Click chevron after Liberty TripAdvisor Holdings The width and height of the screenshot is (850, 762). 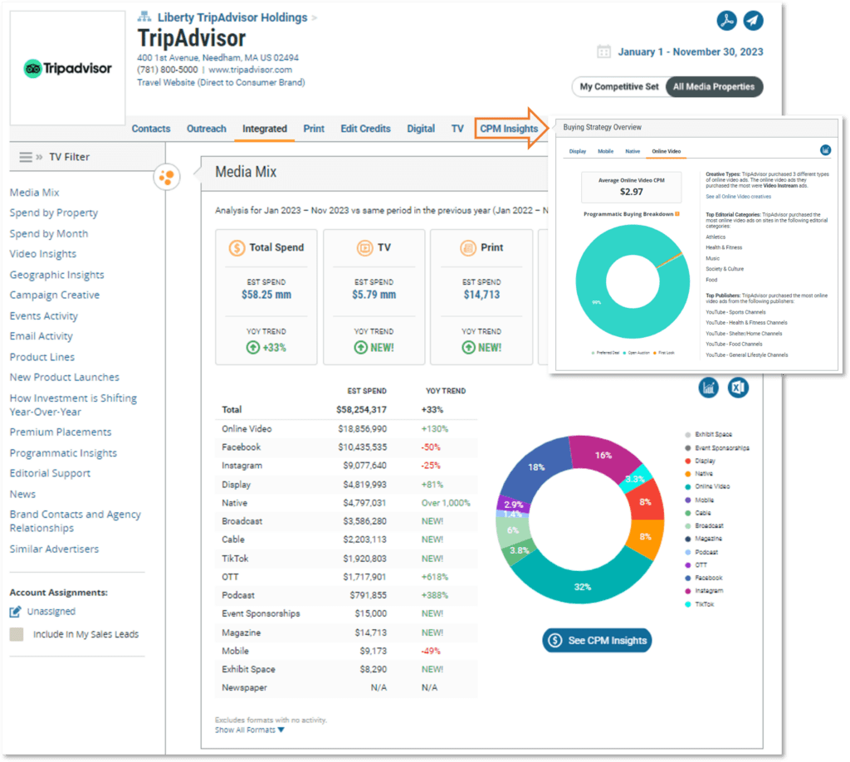click(x=315, y=18)
